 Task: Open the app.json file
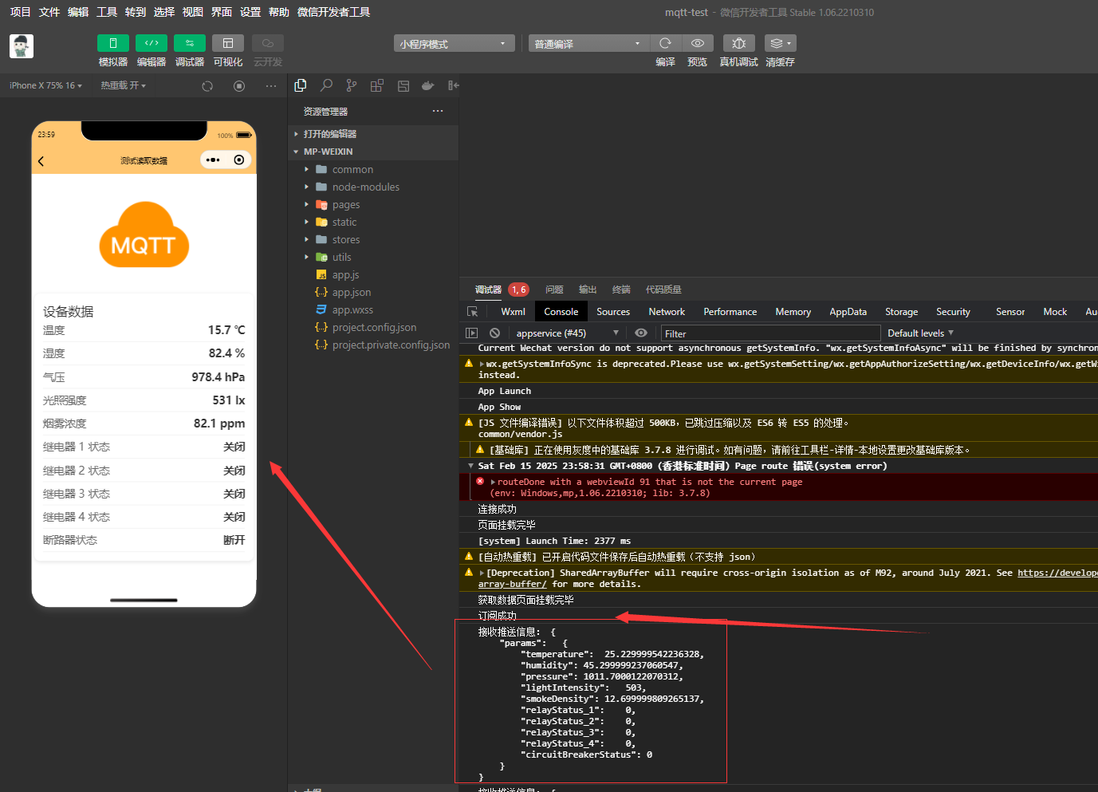(351, 293)
